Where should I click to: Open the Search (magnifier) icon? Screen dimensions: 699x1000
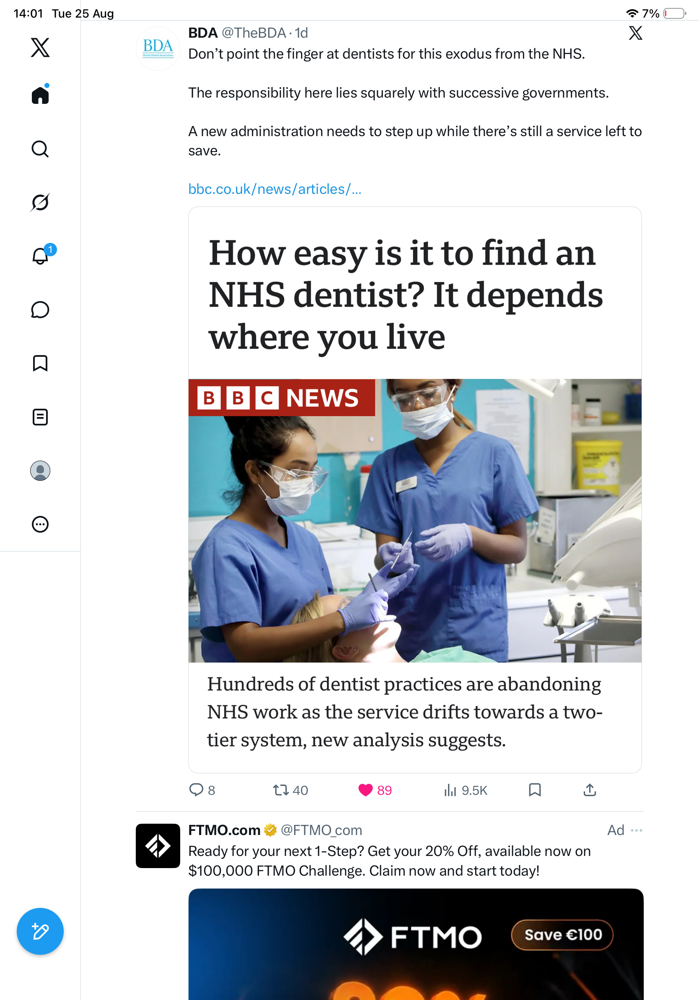[40, 149]
